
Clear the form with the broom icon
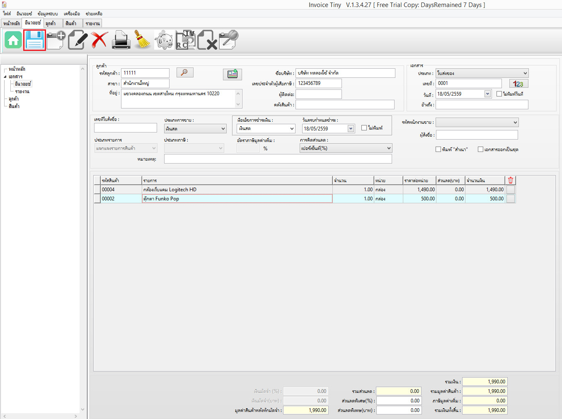[143, 40]
